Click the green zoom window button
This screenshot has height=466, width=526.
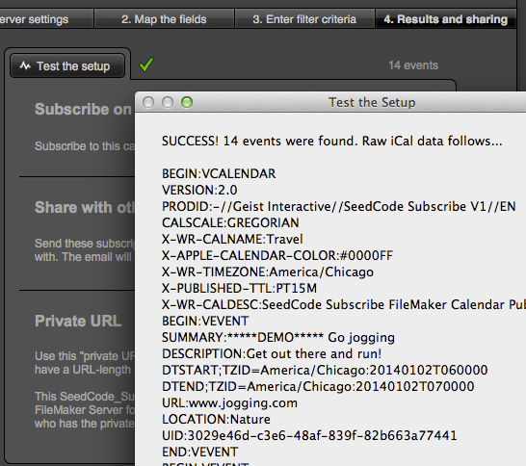click(x=187, y=102)
